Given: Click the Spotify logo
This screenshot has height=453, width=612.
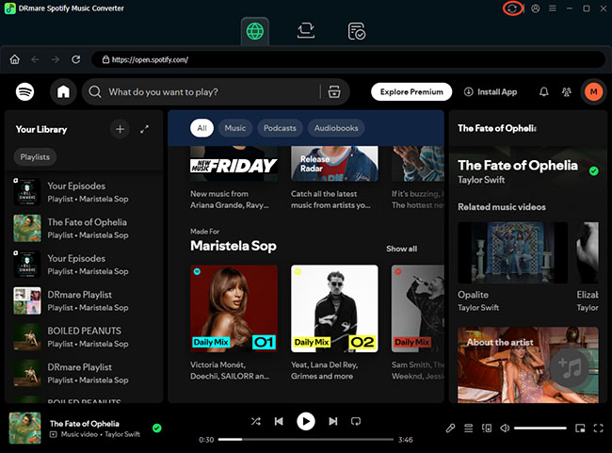Looking at the screenshot, I should coord(25,91).
